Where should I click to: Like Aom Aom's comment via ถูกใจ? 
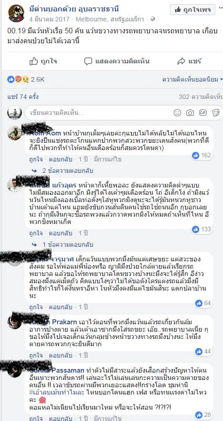36,160
